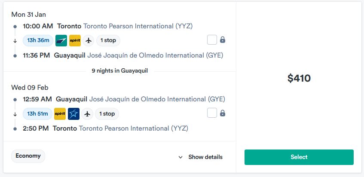The image size is (364, 177).
Task: Click the chevron next to Show details
Action: coord(180,157)
